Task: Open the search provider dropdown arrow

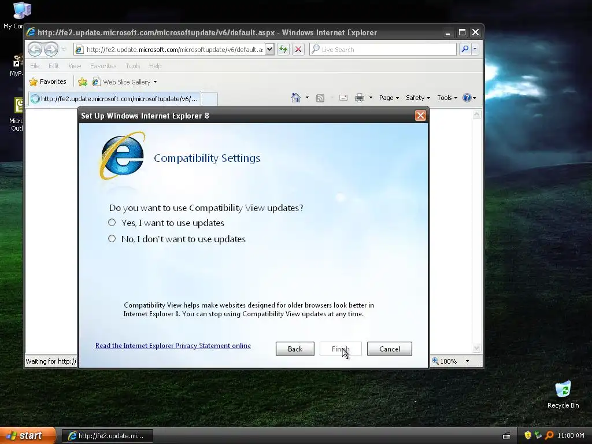Action: (475, 49)
